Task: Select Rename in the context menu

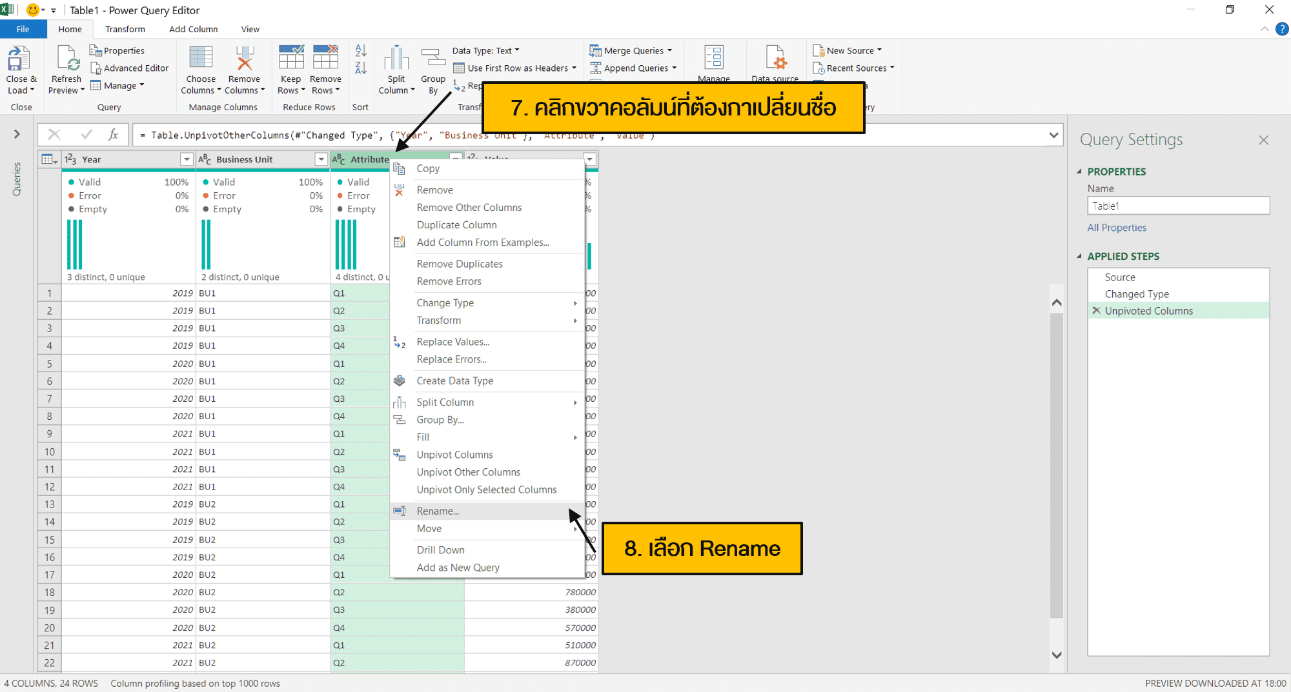Action: click(438, 510)
